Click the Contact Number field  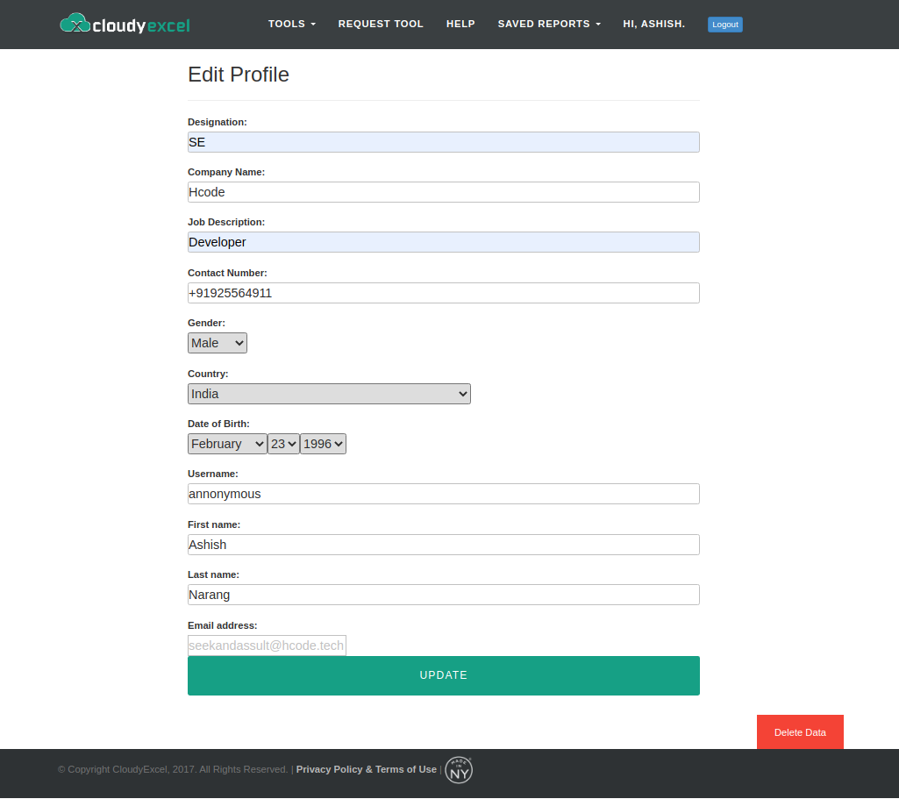click(x=443, y=293)
